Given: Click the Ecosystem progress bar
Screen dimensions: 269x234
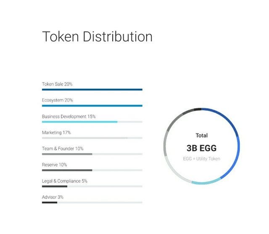Looking at the screenshot, I should pyautogui.click(x=92, y=106).
